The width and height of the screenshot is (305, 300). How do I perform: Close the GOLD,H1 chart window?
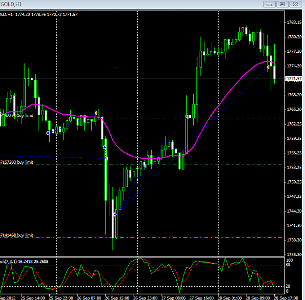coord(295,4)
